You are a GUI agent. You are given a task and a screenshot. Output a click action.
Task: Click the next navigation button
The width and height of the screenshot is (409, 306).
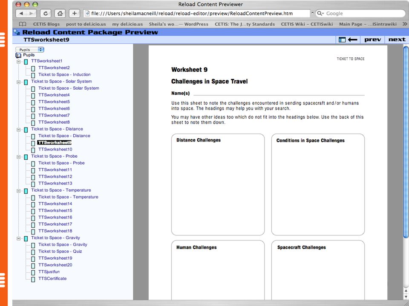(x=397, y=40)
